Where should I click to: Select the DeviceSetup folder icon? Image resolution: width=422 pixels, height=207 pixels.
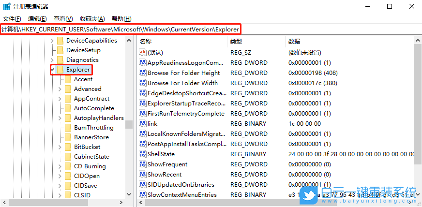click(x=60, y=50)
